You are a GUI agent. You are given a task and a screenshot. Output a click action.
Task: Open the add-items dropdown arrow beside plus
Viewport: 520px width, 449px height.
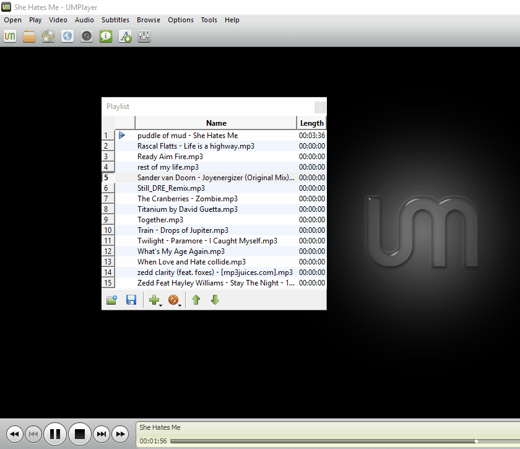(161, 305)
